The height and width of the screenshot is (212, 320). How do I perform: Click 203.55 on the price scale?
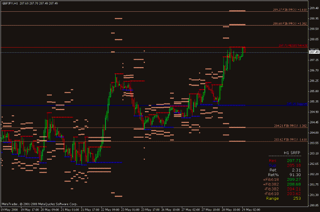[314, 143]
